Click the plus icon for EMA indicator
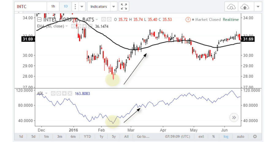The height and width of the screenshot is (142, 276). 85,26
